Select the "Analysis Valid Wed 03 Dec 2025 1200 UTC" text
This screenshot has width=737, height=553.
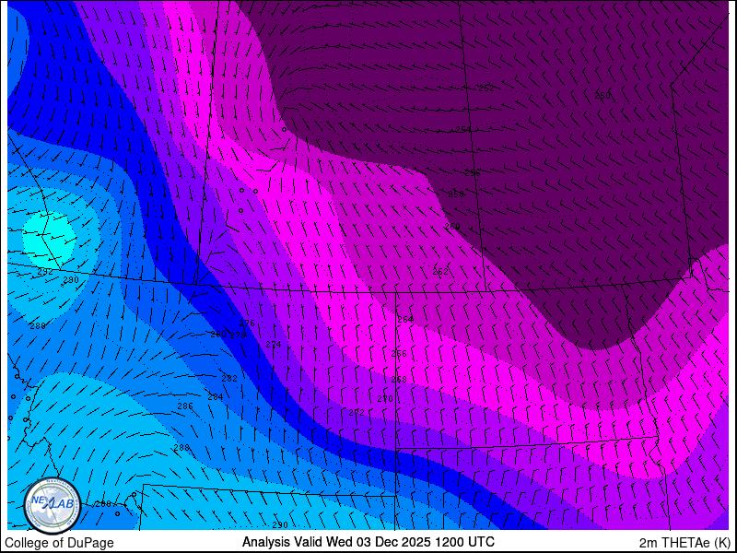tap(368, 542)
